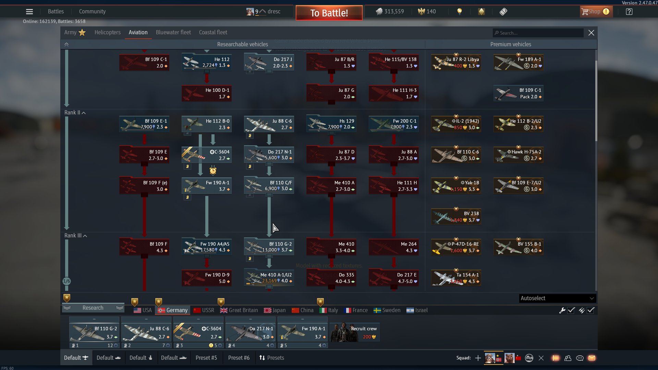Select the Fw 190 A-1 tree card
Screen dimensions: 658x370
[x=207, y=186]
